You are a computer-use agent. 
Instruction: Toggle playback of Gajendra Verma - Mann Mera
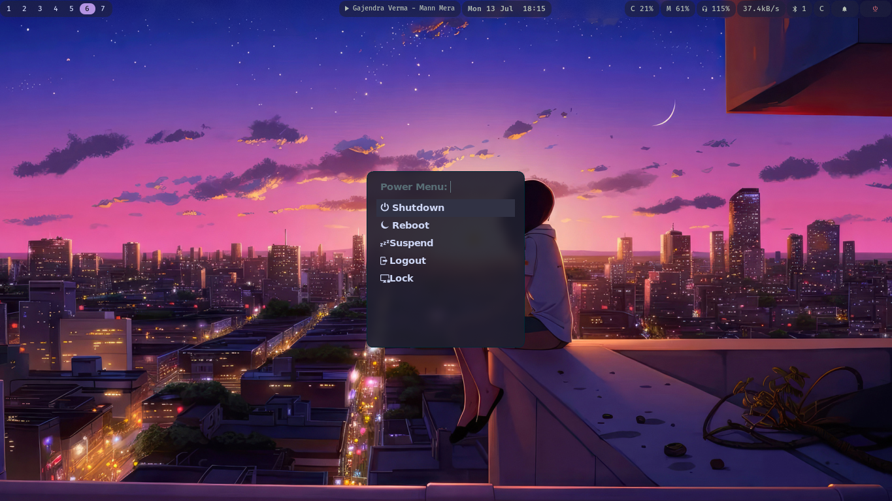tap(399, 8)
